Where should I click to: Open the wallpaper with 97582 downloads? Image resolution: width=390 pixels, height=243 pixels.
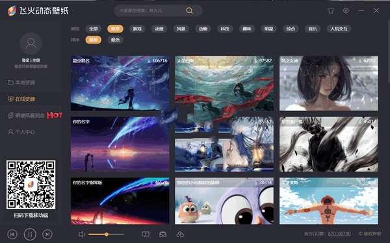click(224, 83)
